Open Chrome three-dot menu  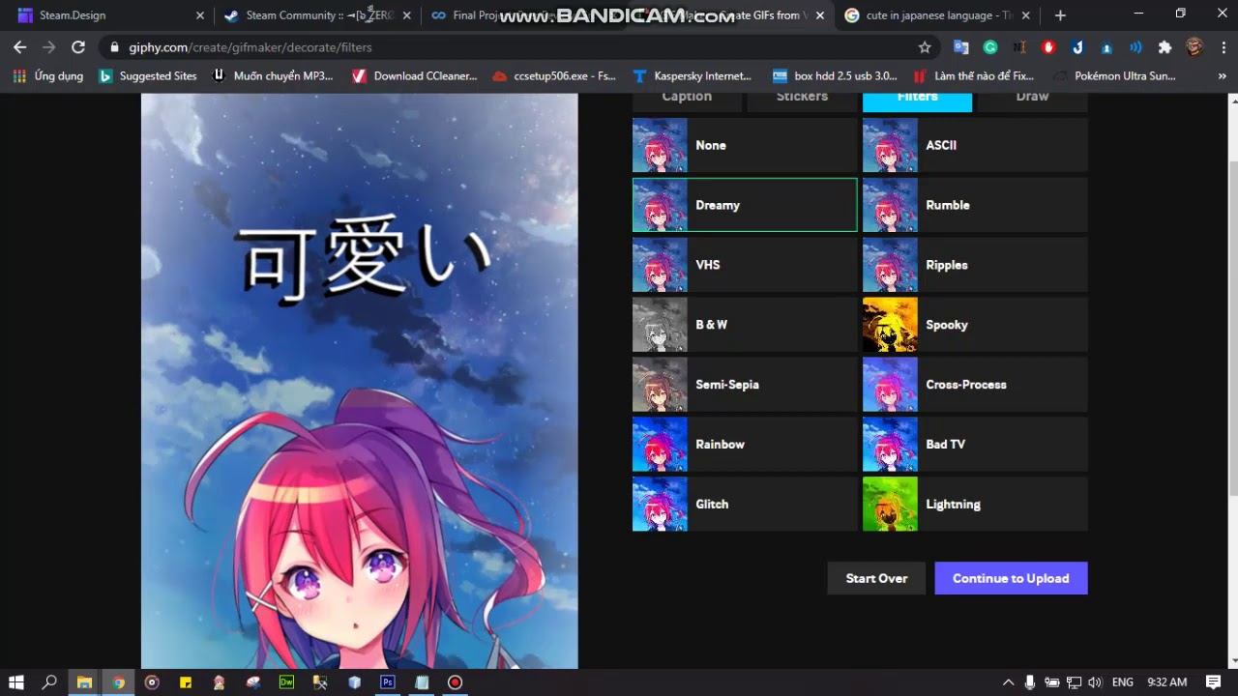(1223, 46)
